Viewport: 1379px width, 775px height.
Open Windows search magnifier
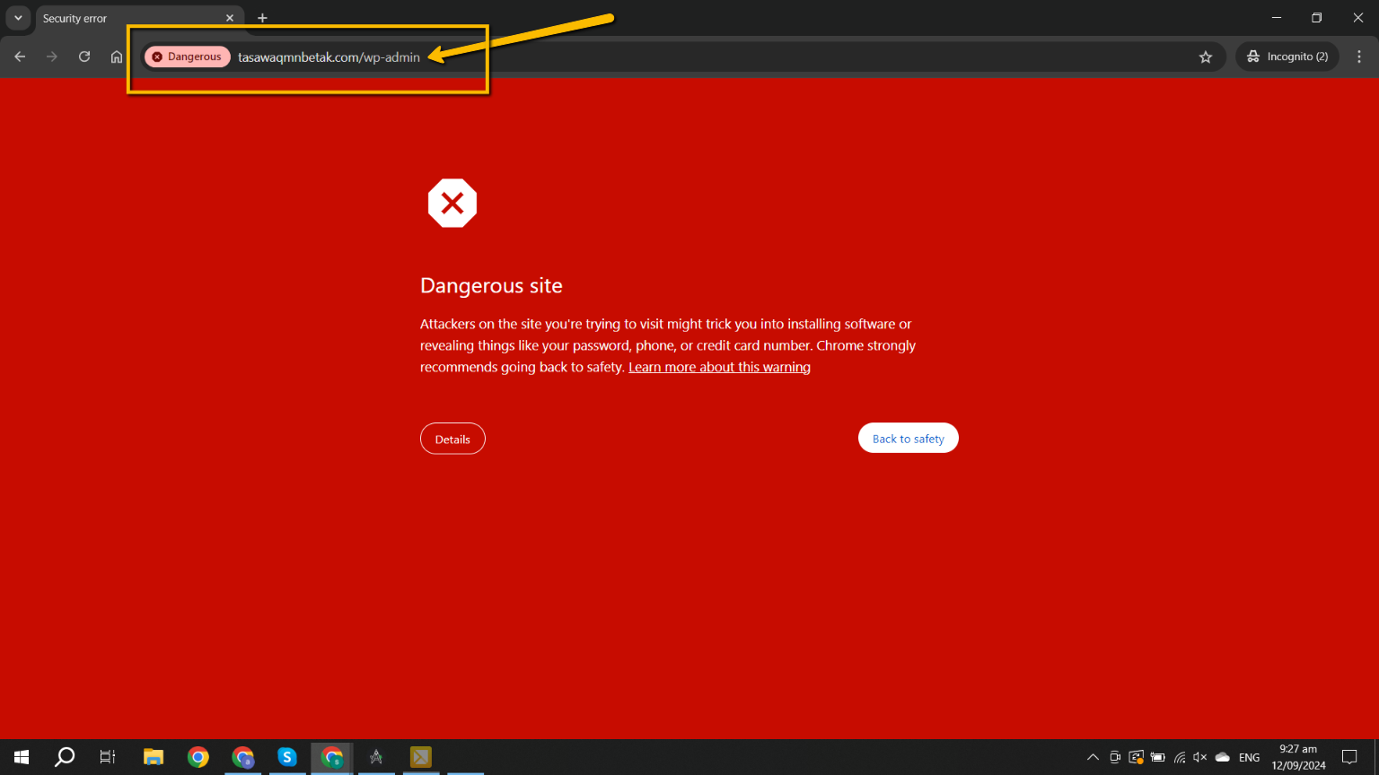65,757
